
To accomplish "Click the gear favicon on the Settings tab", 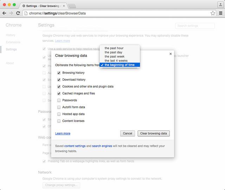I will (x=24, y=6).
